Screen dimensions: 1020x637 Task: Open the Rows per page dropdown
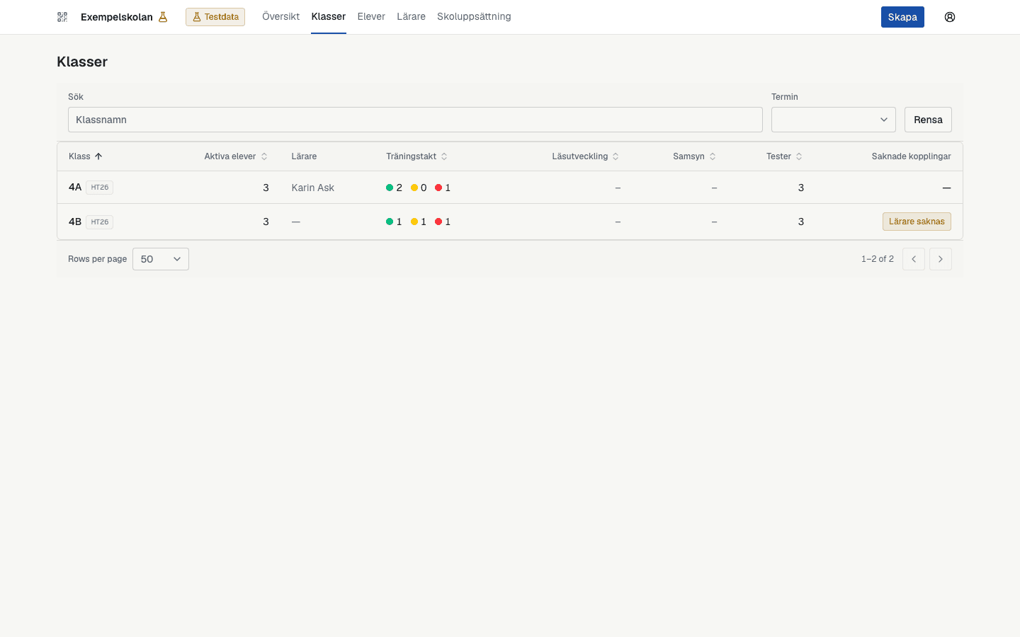pos(161,259)
